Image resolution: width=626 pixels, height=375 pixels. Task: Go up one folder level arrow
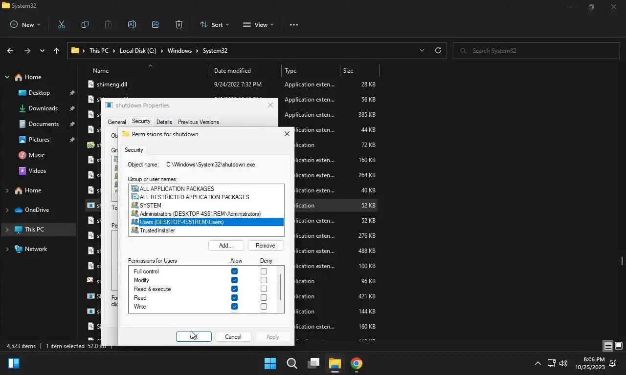click(x=56, y=50)
